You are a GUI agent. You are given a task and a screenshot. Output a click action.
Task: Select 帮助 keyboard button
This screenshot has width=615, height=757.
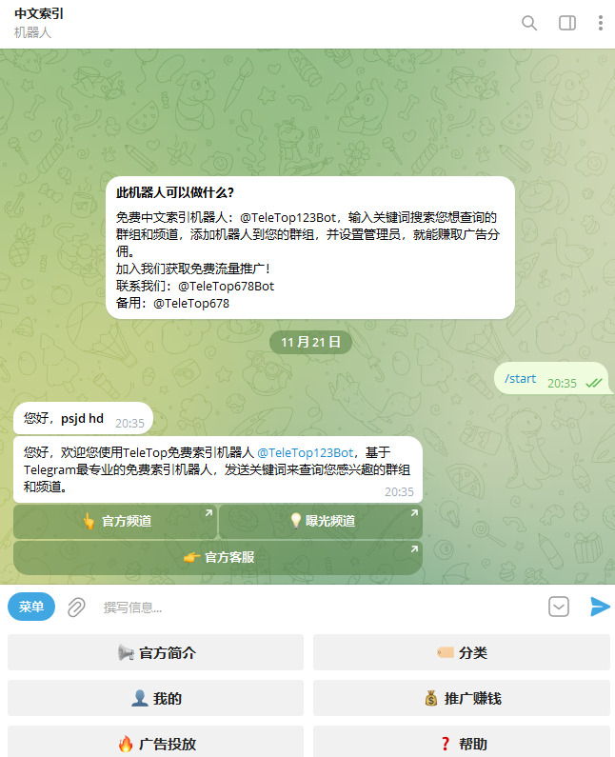pos(462,742)
